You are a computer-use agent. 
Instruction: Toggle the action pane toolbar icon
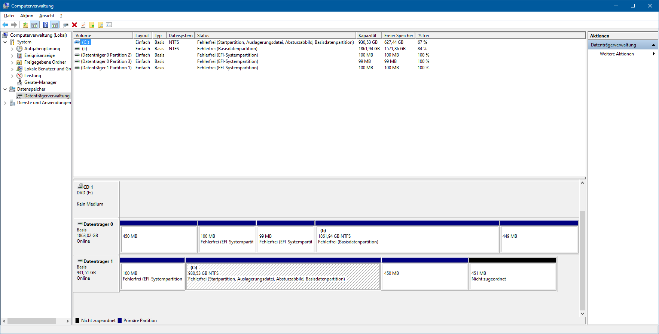[x=55, y=25]
